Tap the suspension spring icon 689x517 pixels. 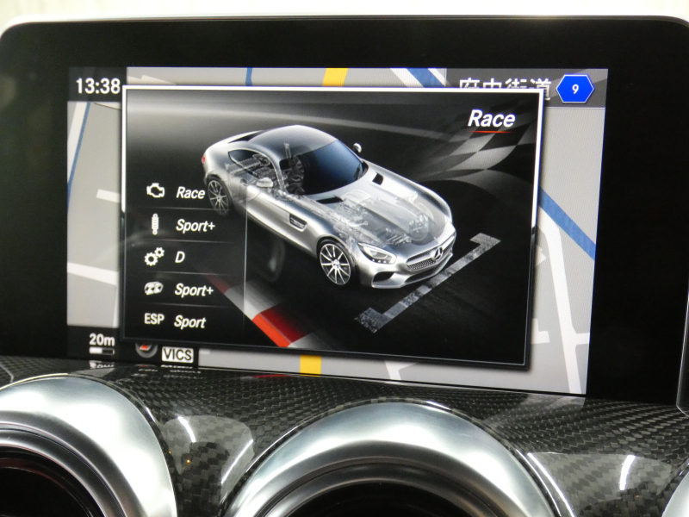pyautogui.click(x=154, y=224)
